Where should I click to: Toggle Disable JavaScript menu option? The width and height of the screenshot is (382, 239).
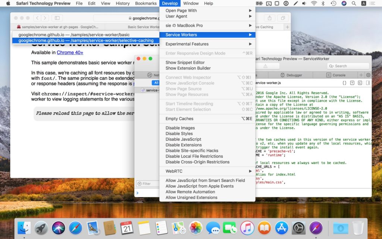click(x=183, y=139)
